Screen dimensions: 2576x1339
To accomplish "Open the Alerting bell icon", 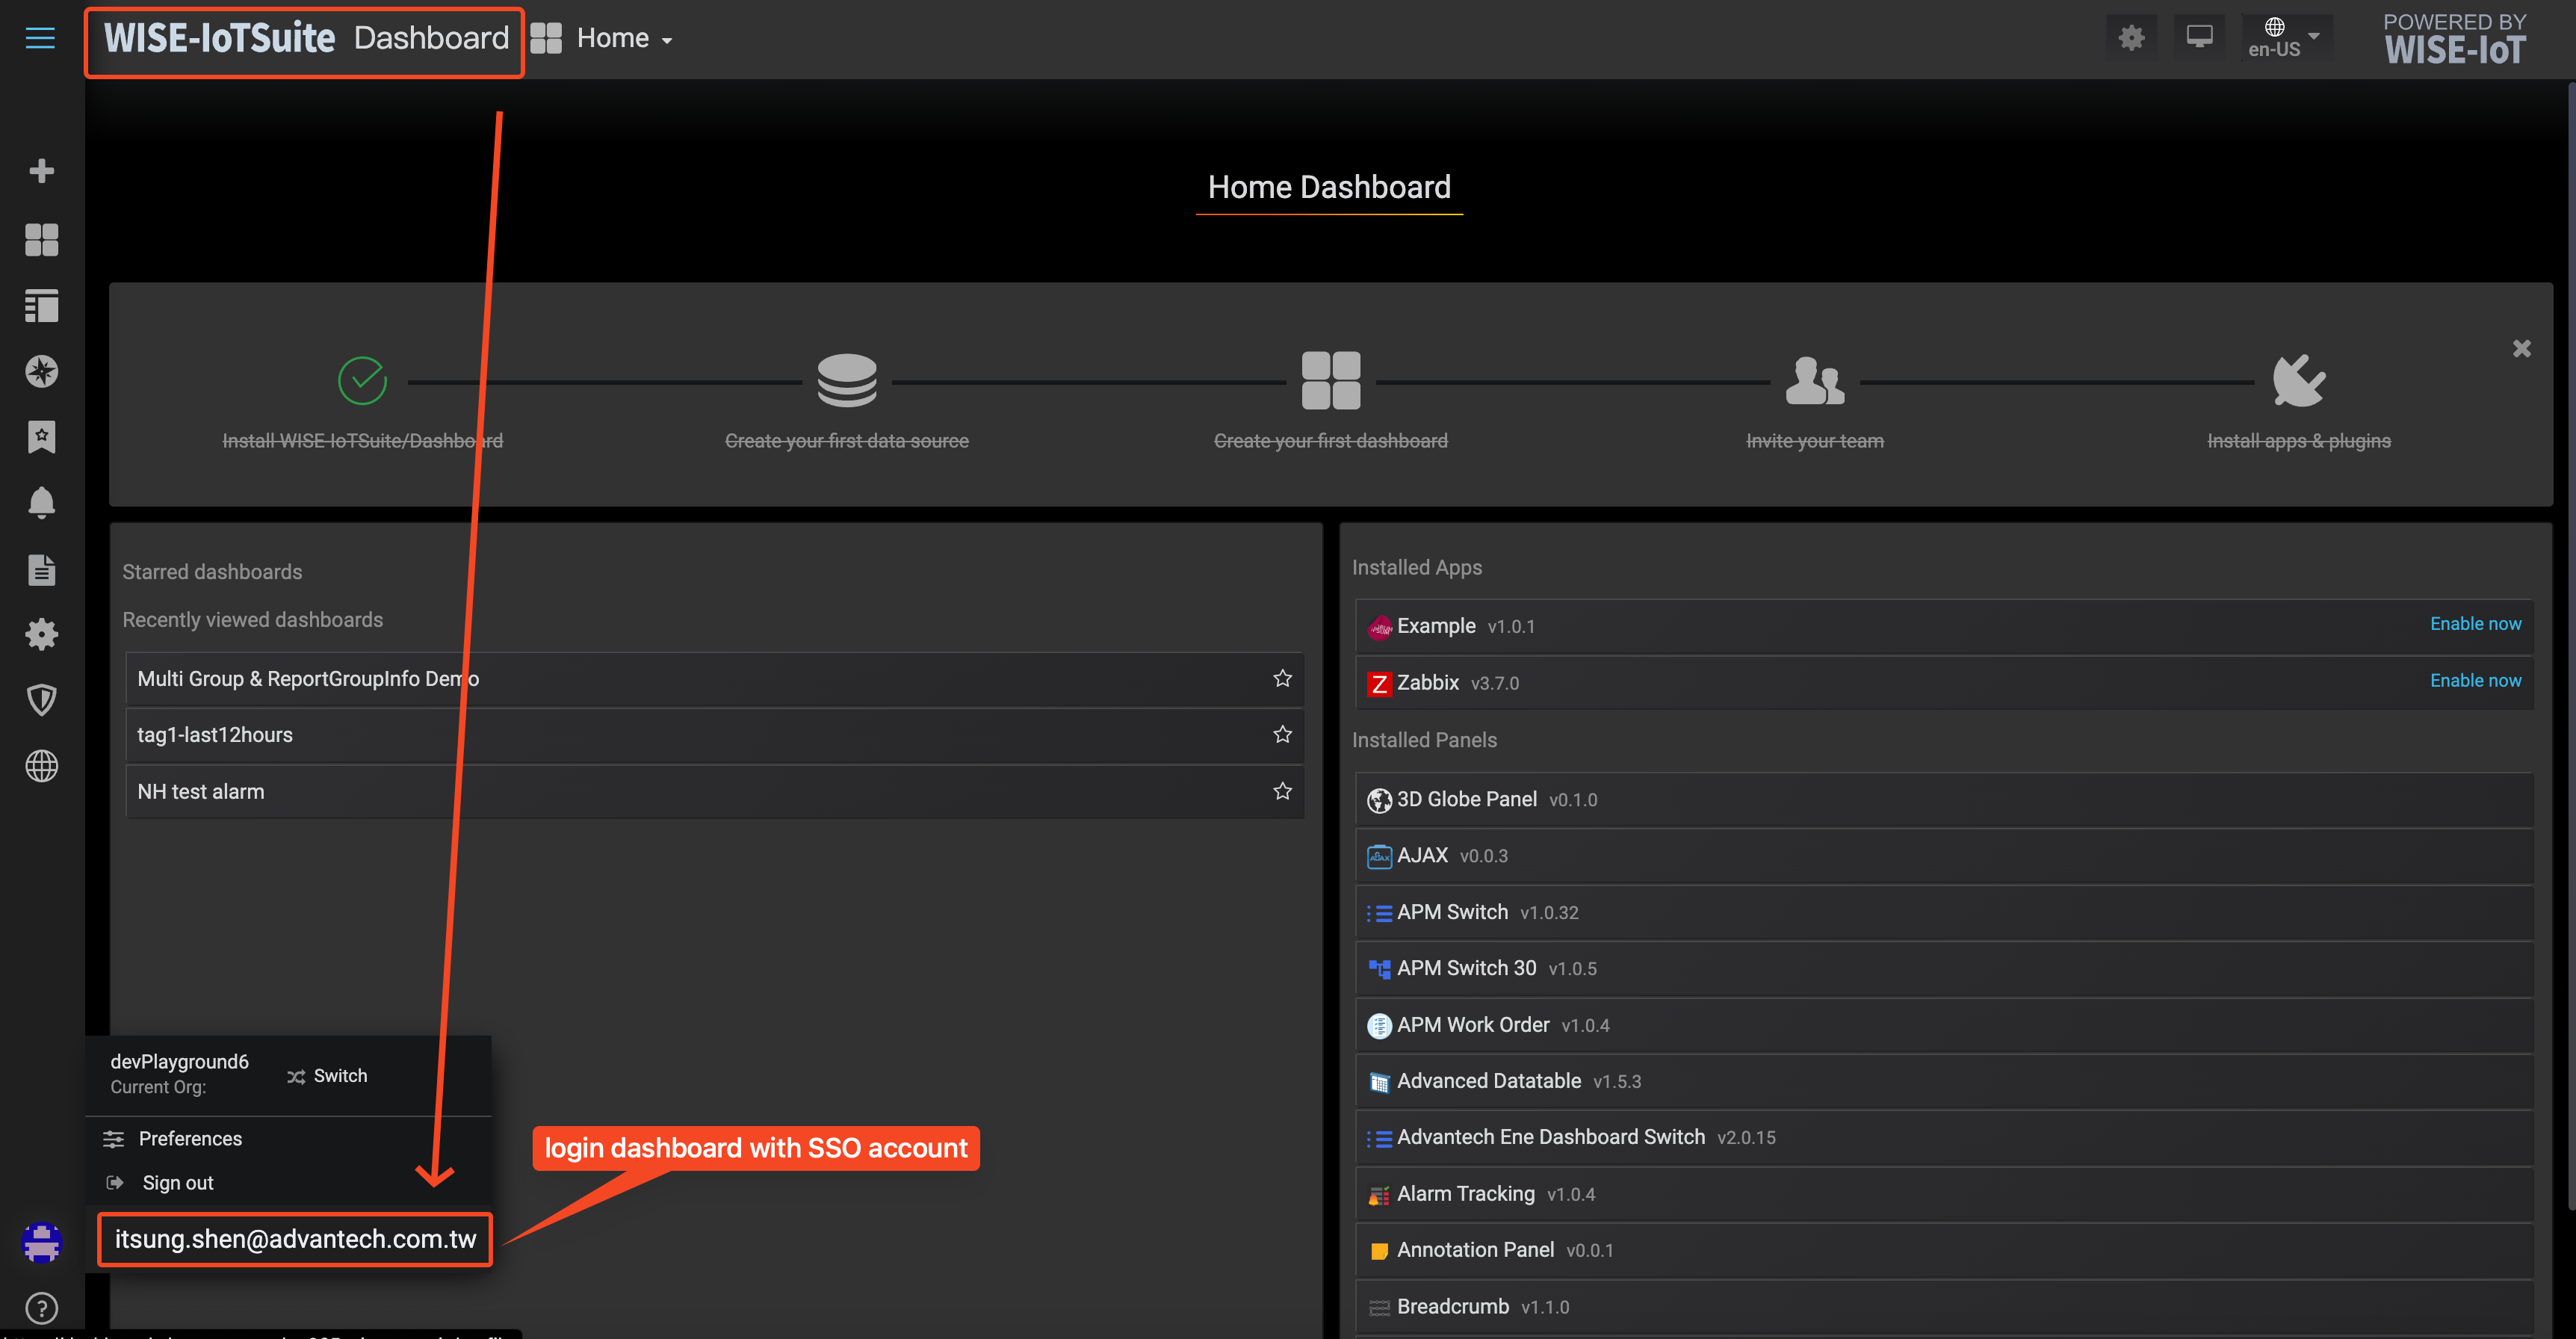I will [42, 502].
